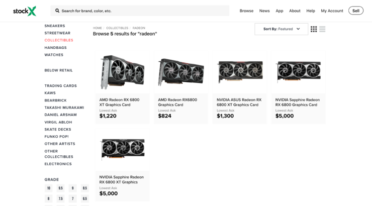Screen dimensions: 372x206
Task: Select Electronics in the sidebar
Action: [58, 164]
